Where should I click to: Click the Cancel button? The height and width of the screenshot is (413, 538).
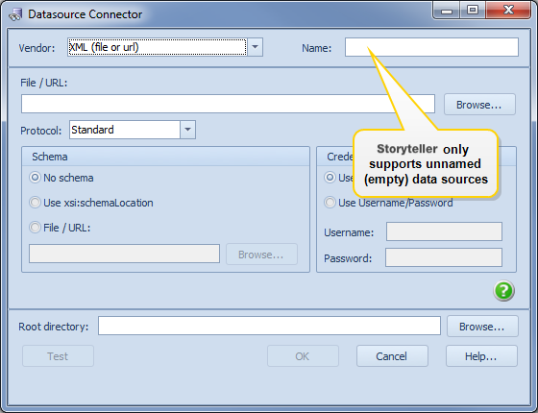coord(392,356)
